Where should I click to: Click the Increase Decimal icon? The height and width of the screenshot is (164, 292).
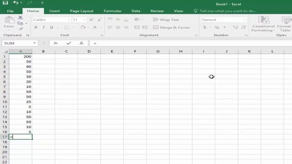pyautogui.click(x=235, y=27)
